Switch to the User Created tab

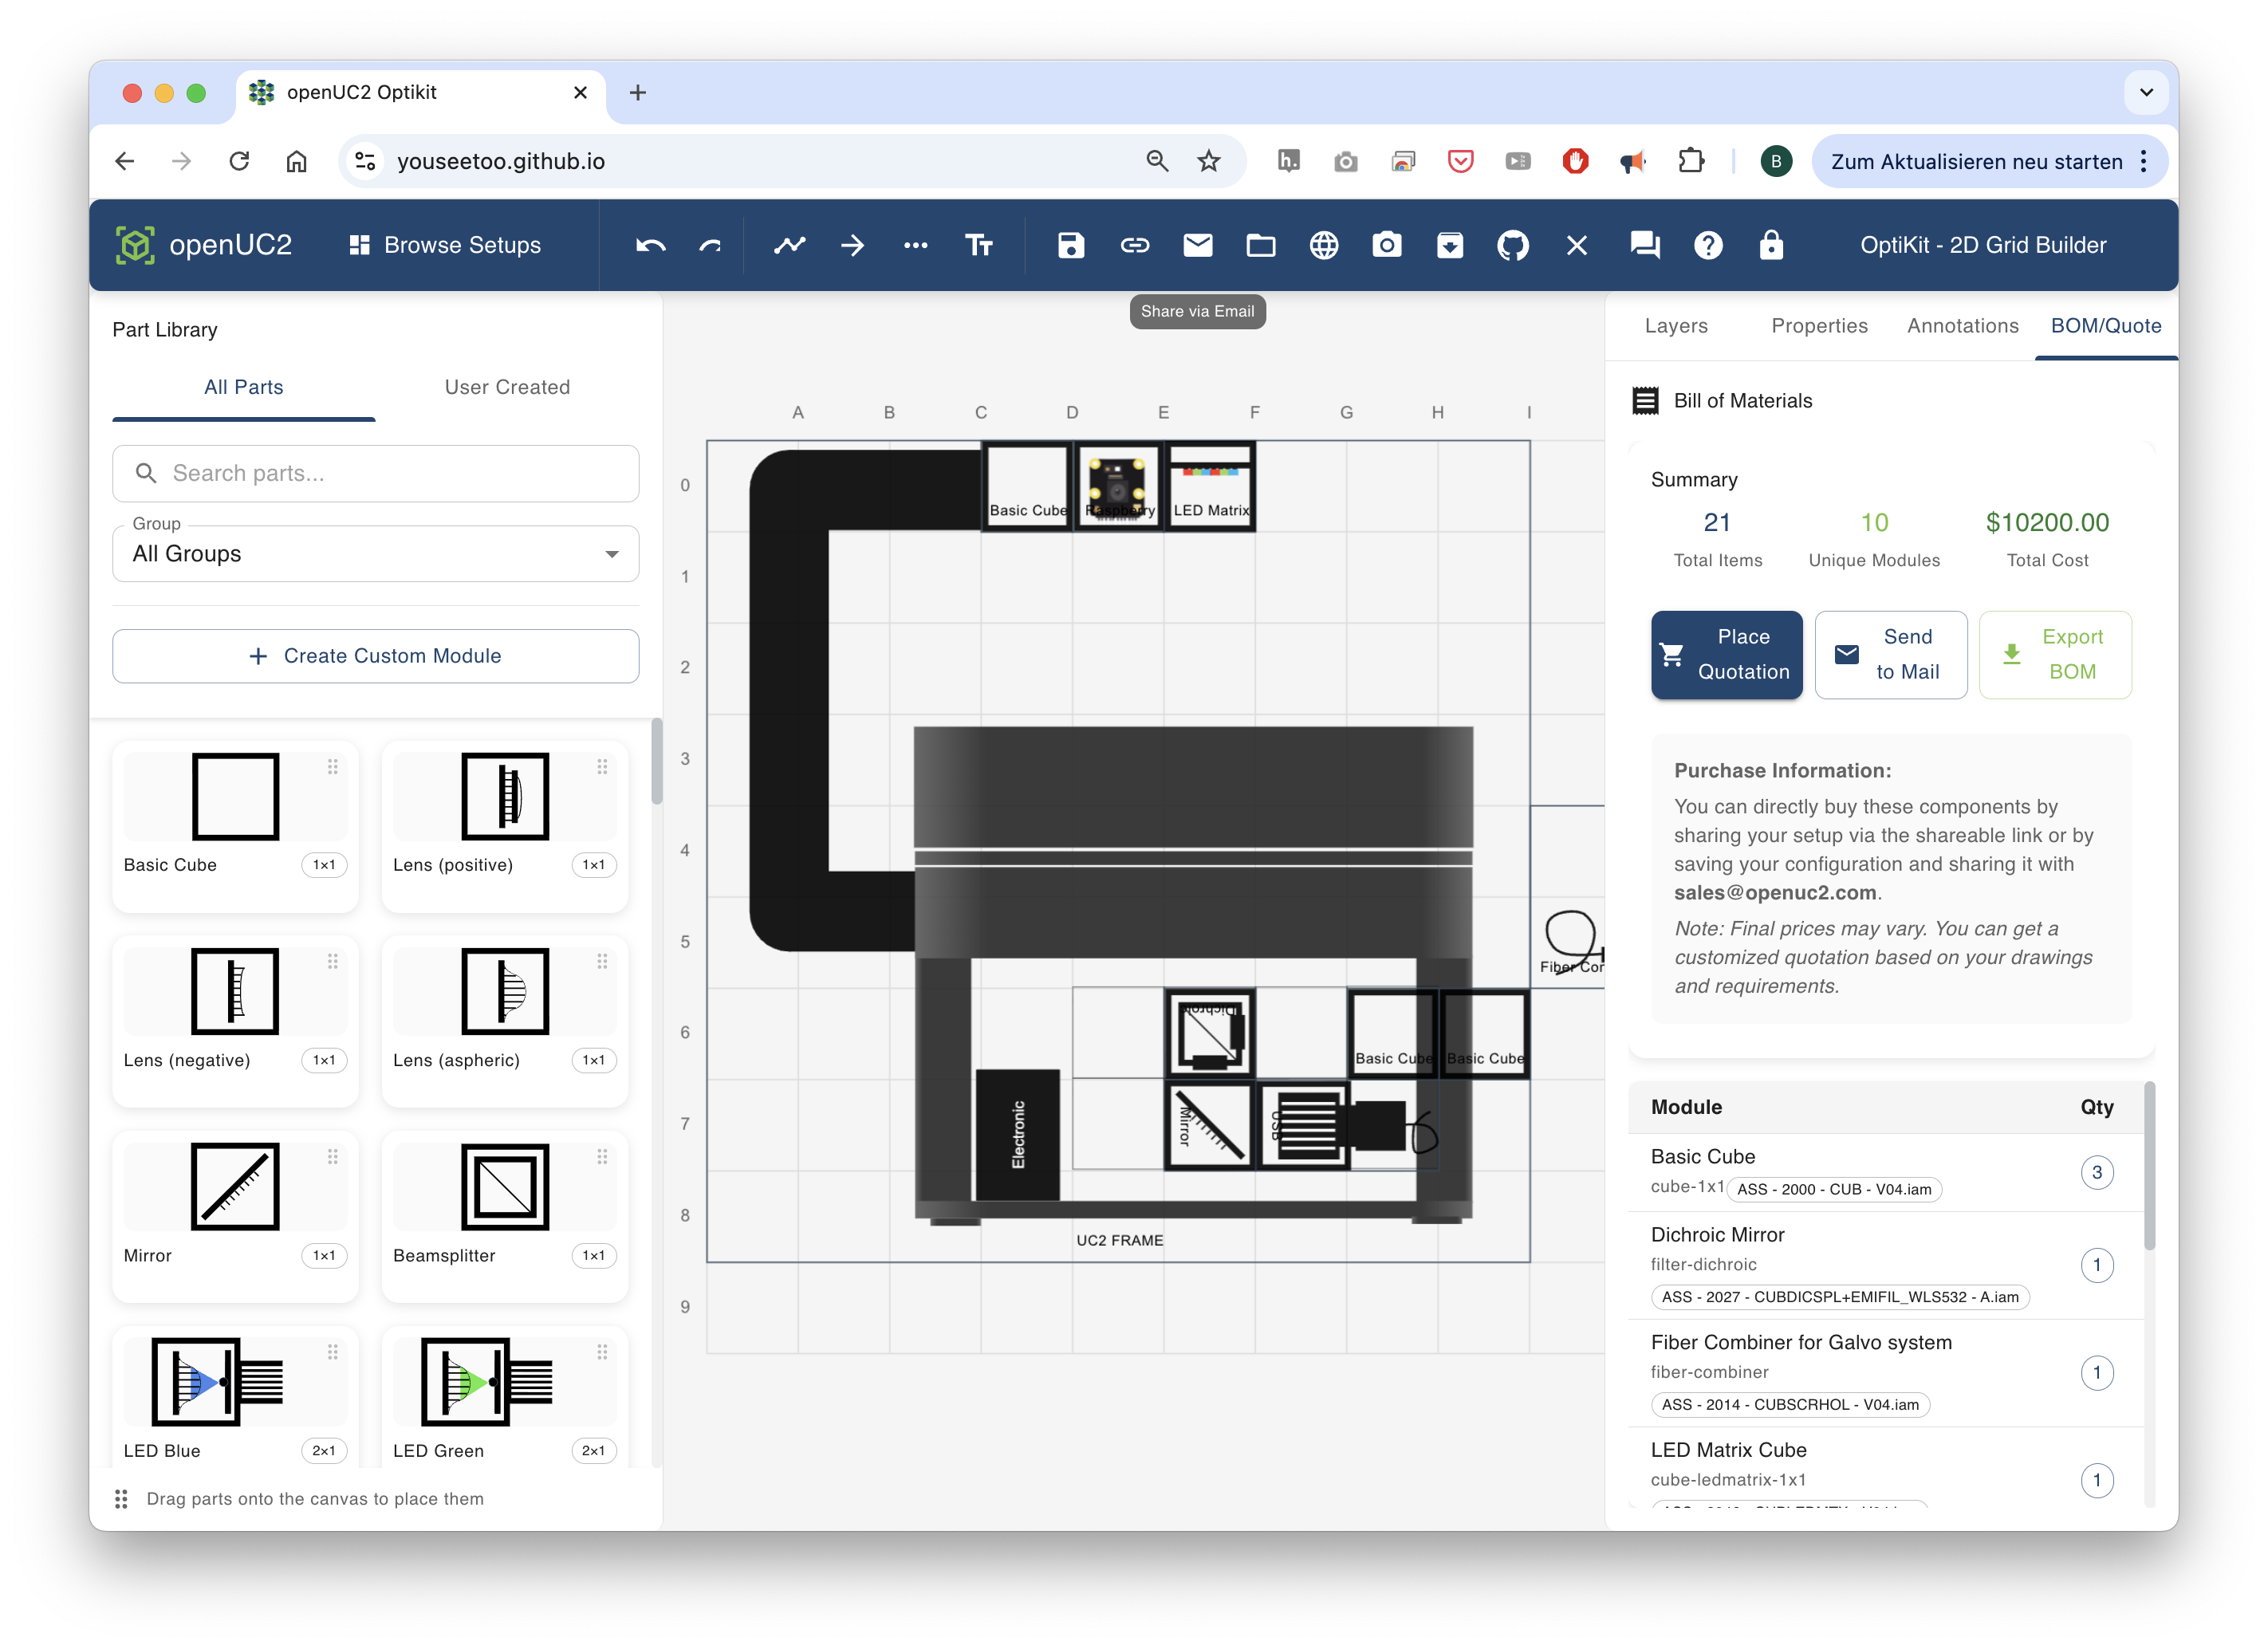tap(507, 387)
